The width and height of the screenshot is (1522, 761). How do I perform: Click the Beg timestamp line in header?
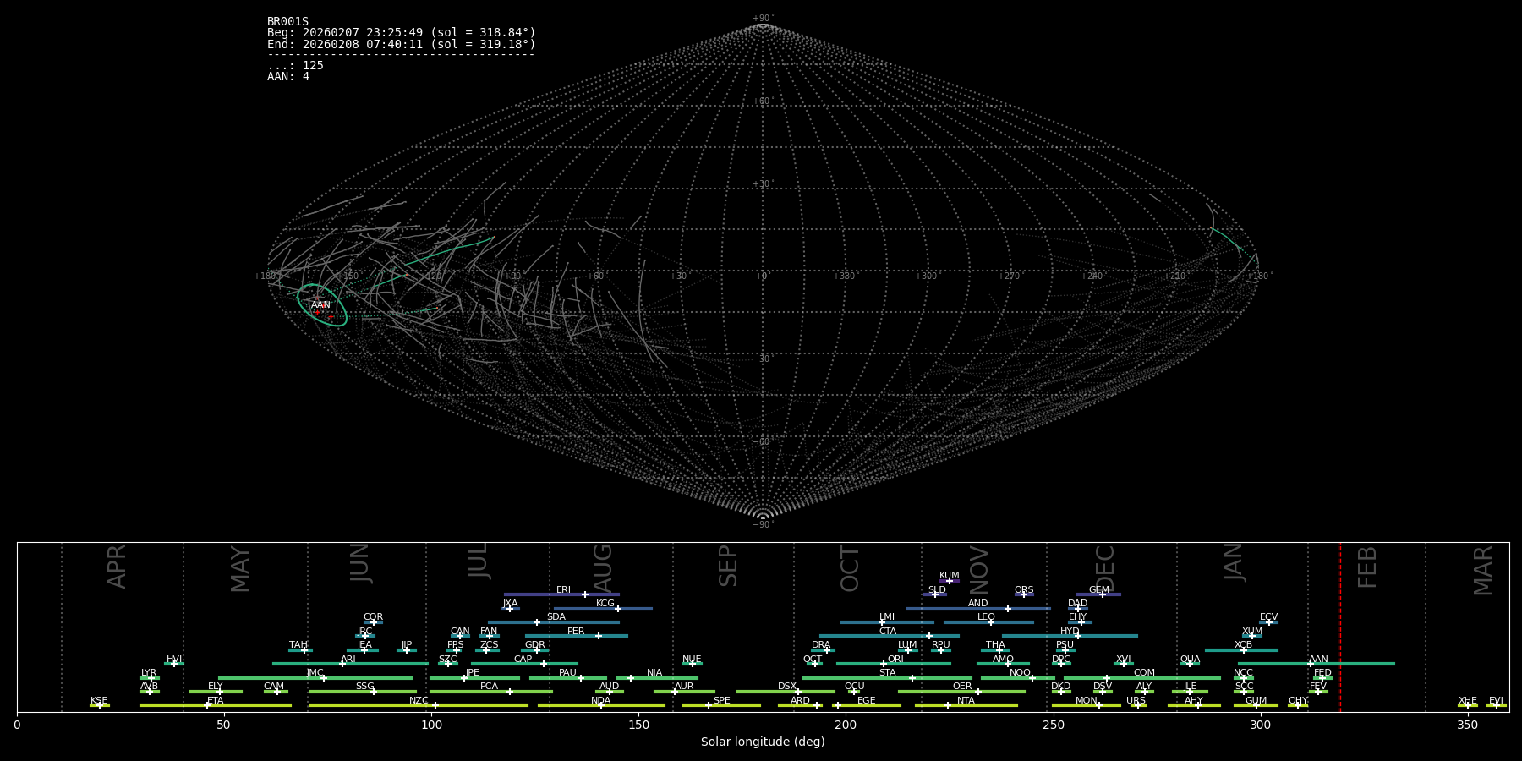[x=402, y=33]
